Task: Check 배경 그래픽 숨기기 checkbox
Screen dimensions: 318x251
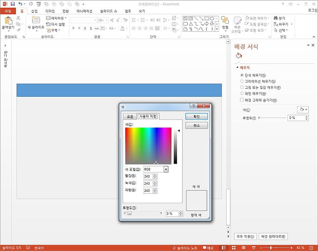Action: [242, 100]
